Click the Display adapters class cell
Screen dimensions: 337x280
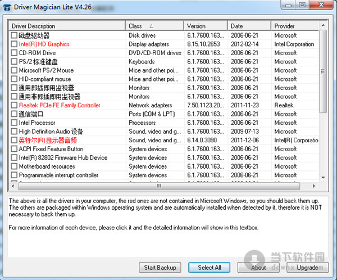coord(149,44)
